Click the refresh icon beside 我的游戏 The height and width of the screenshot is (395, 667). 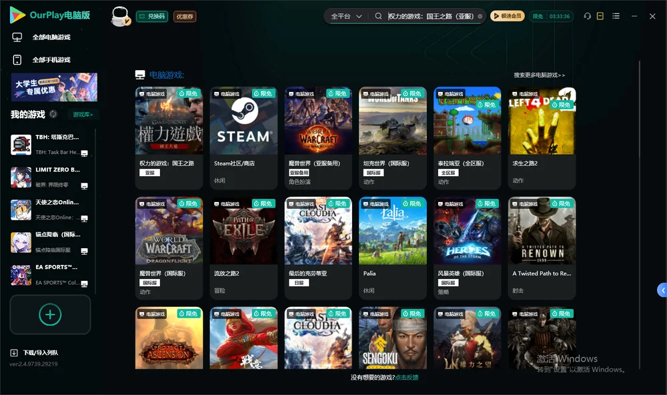(x=53, y=114)
